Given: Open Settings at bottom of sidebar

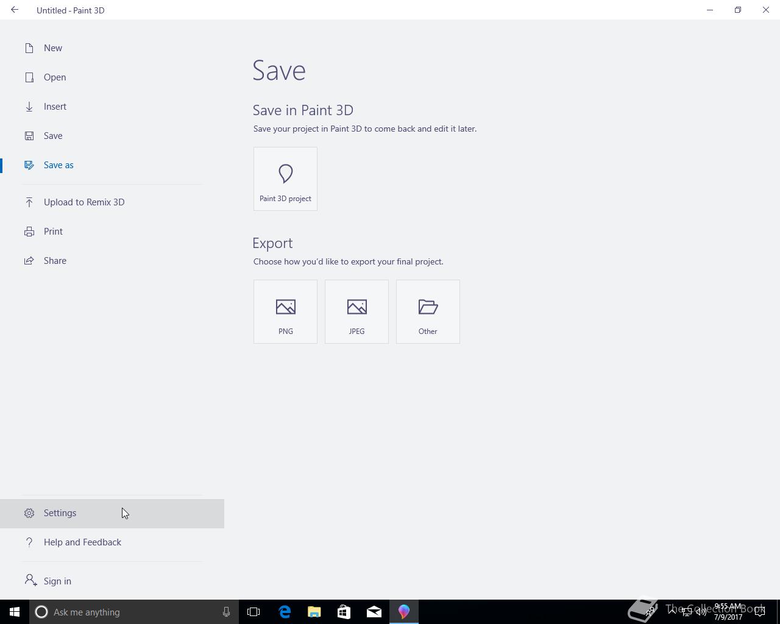Looking at the screenshot, I should point(112,513).
